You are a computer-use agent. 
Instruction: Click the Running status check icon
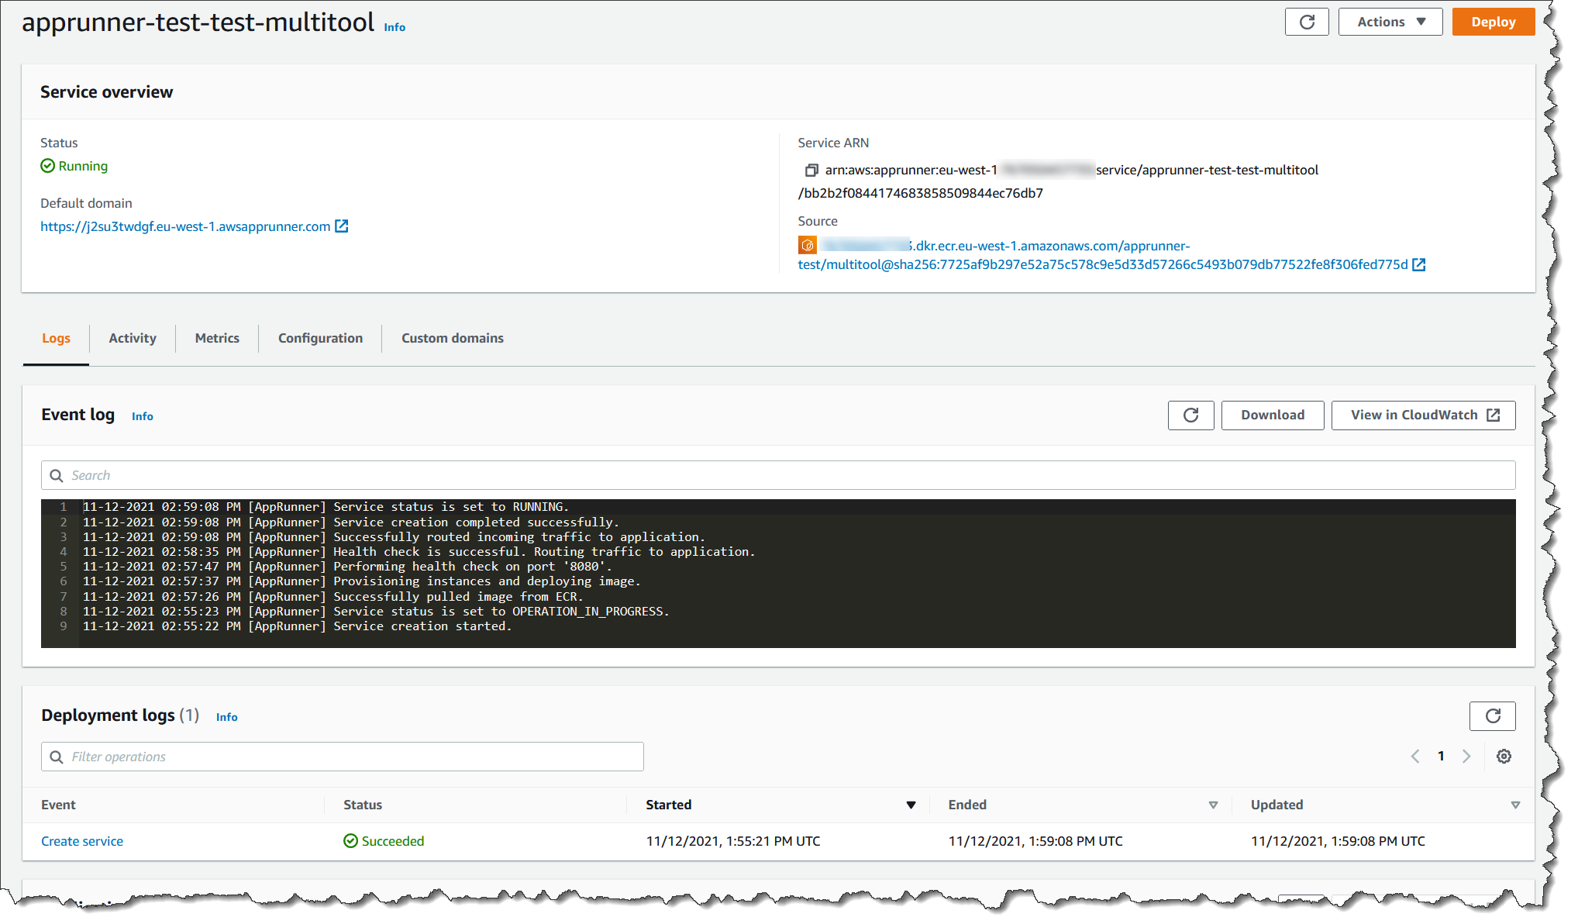(47, 166)
